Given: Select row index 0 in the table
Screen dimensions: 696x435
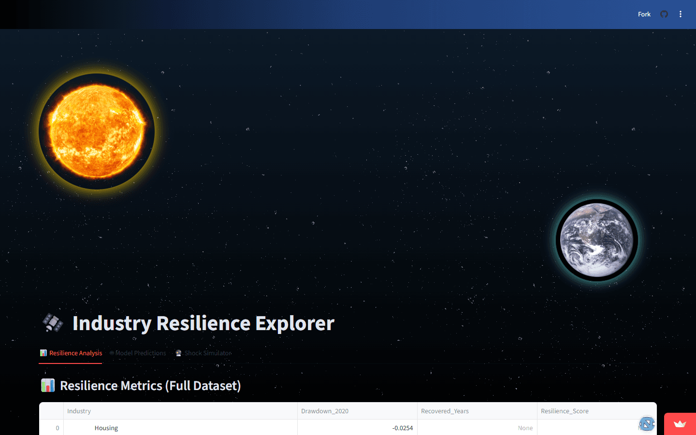Looking at the screenshot, I should (51, 428).
